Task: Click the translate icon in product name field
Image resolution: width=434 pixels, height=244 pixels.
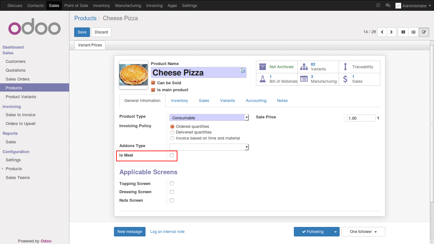Action: click(x=242, y=71)
